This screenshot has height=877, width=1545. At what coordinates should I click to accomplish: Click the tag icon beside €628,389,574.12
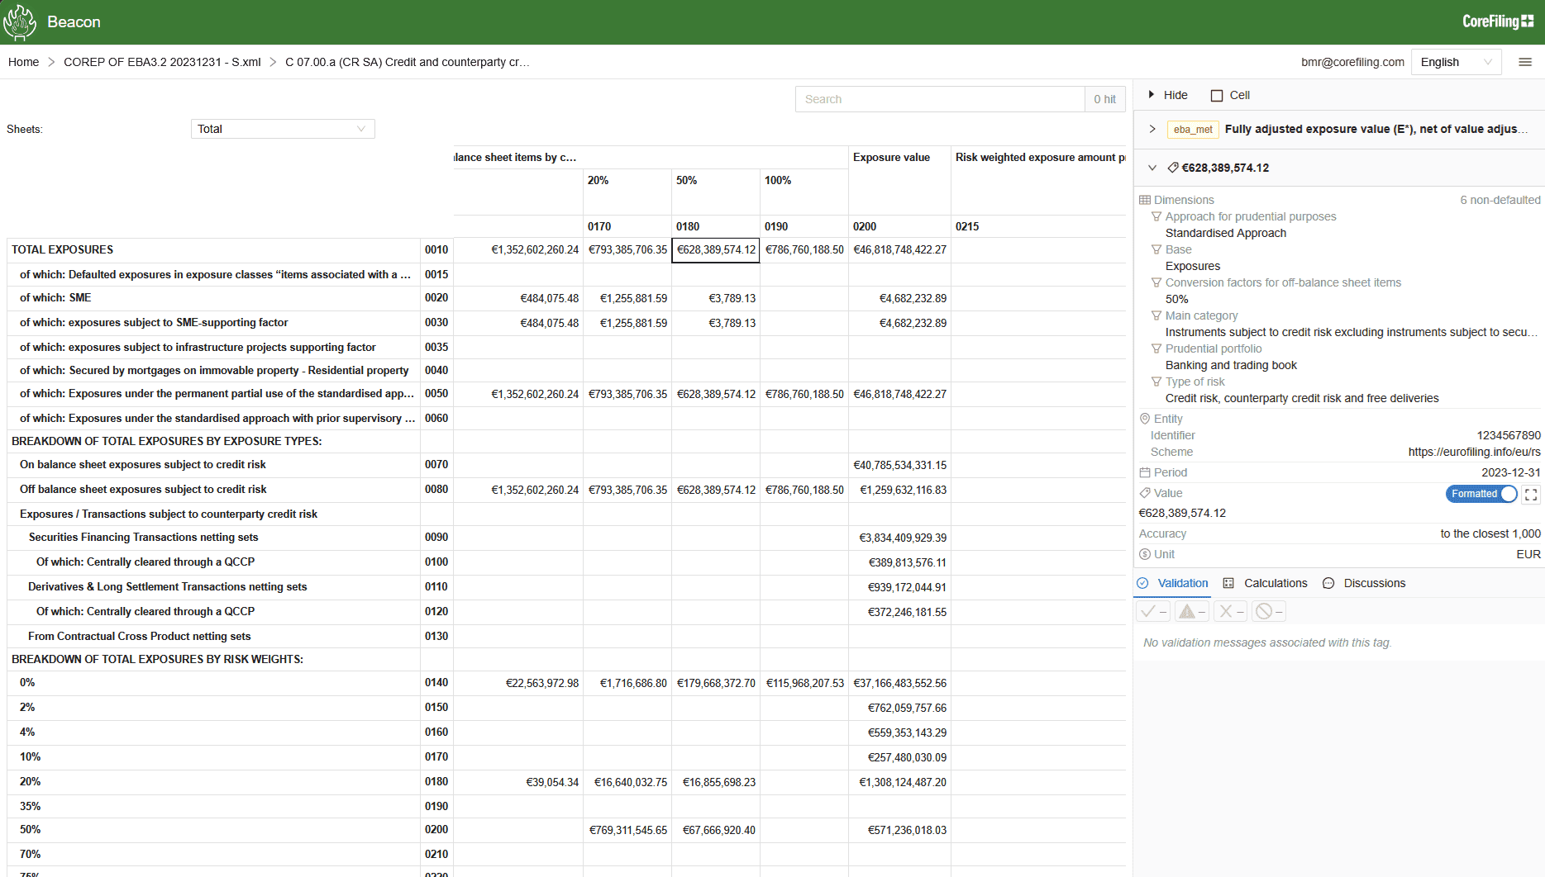click(1173, 168)
